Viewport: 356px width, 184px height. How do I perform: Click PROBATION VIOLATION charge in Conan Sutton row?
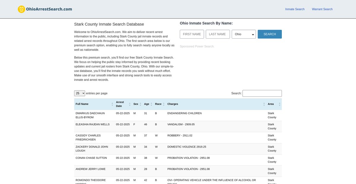188,158
